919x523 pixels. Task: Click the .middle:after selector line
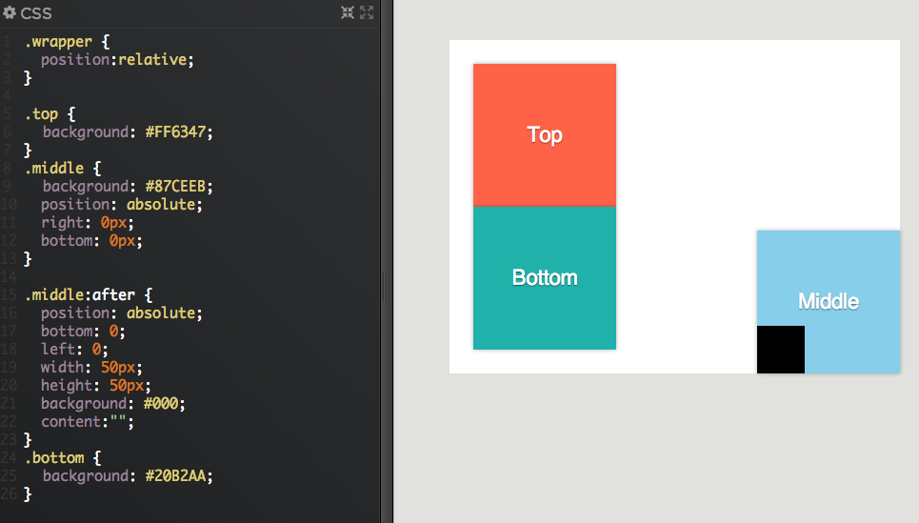tap(89, 294)
